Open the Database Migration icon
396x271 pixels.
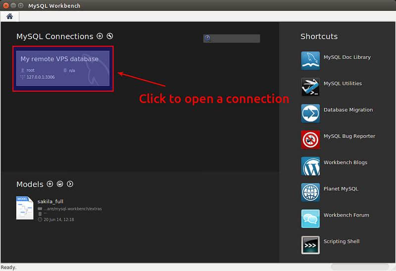point(310,113)
